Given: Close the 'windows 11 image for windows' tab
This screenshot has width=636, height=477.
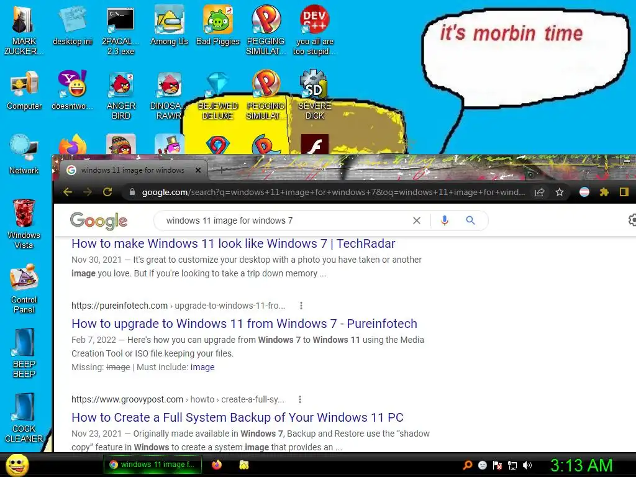Looking at the screenshot, I should click(198, 170).
